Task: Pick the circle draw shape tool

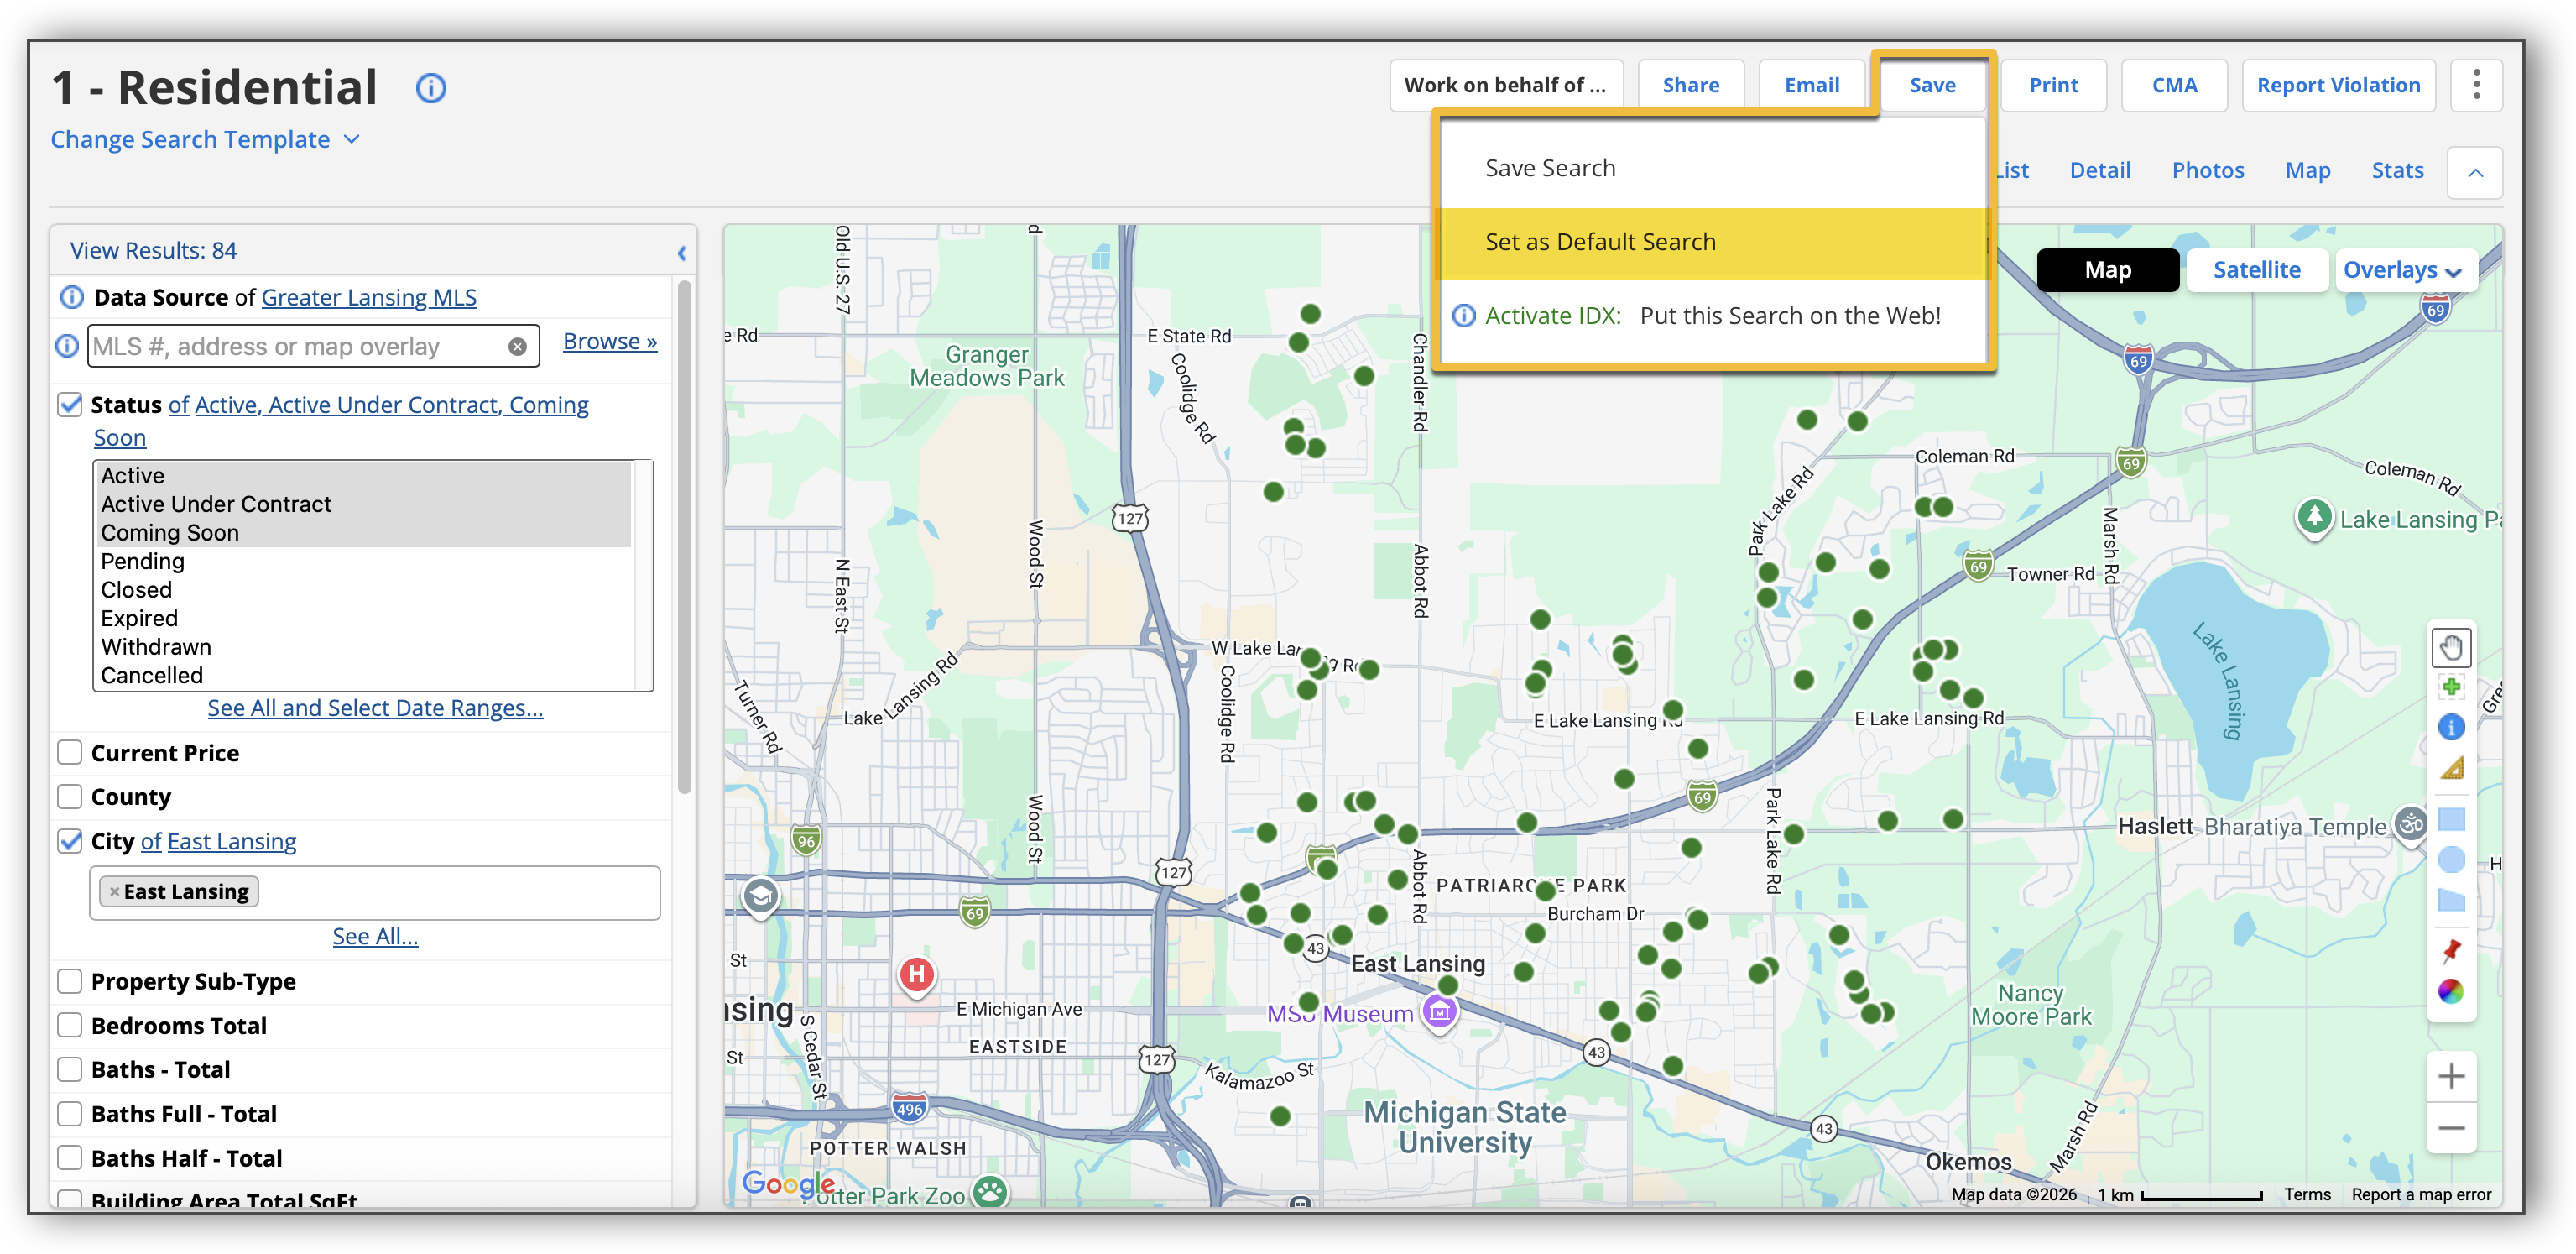Action: point(2450,859)
